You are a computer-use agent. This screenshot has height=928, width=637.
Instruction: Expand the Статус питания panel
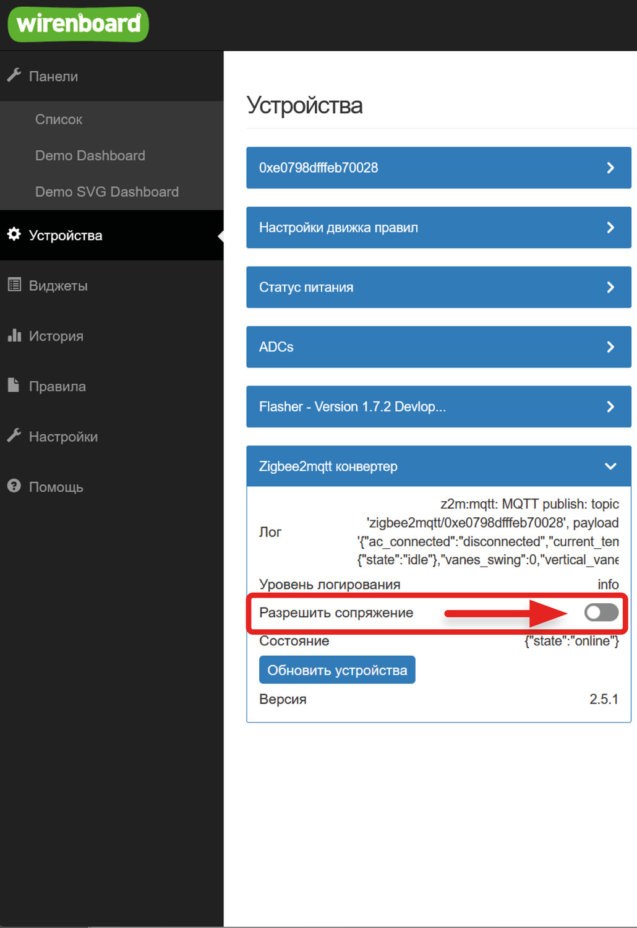(x=438, y=287)
